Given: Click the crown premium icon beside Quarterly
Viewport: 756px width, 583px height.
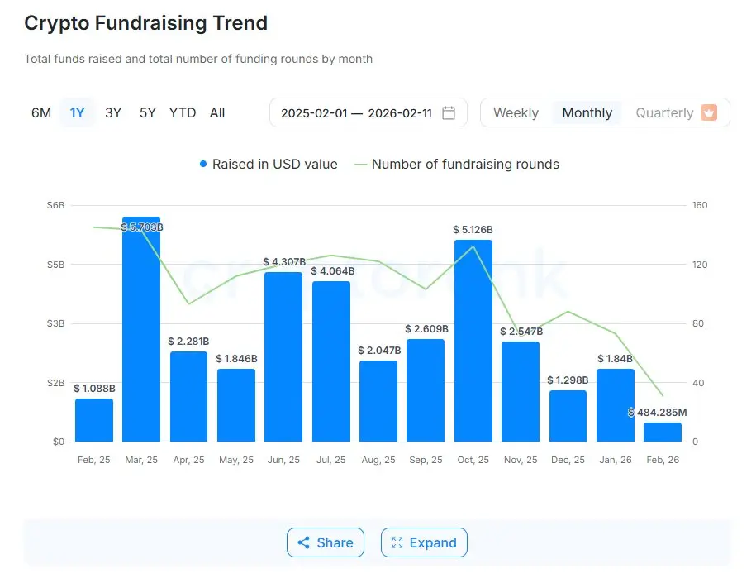Looking at the screenshot, I should pos(709,112).
